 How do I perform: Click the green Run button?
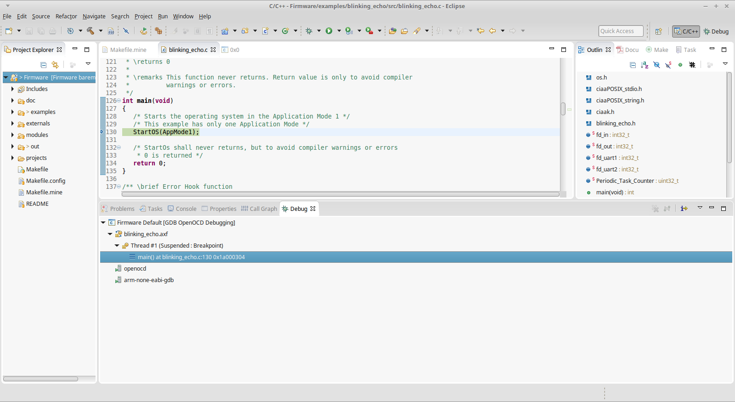coord(329,31)
